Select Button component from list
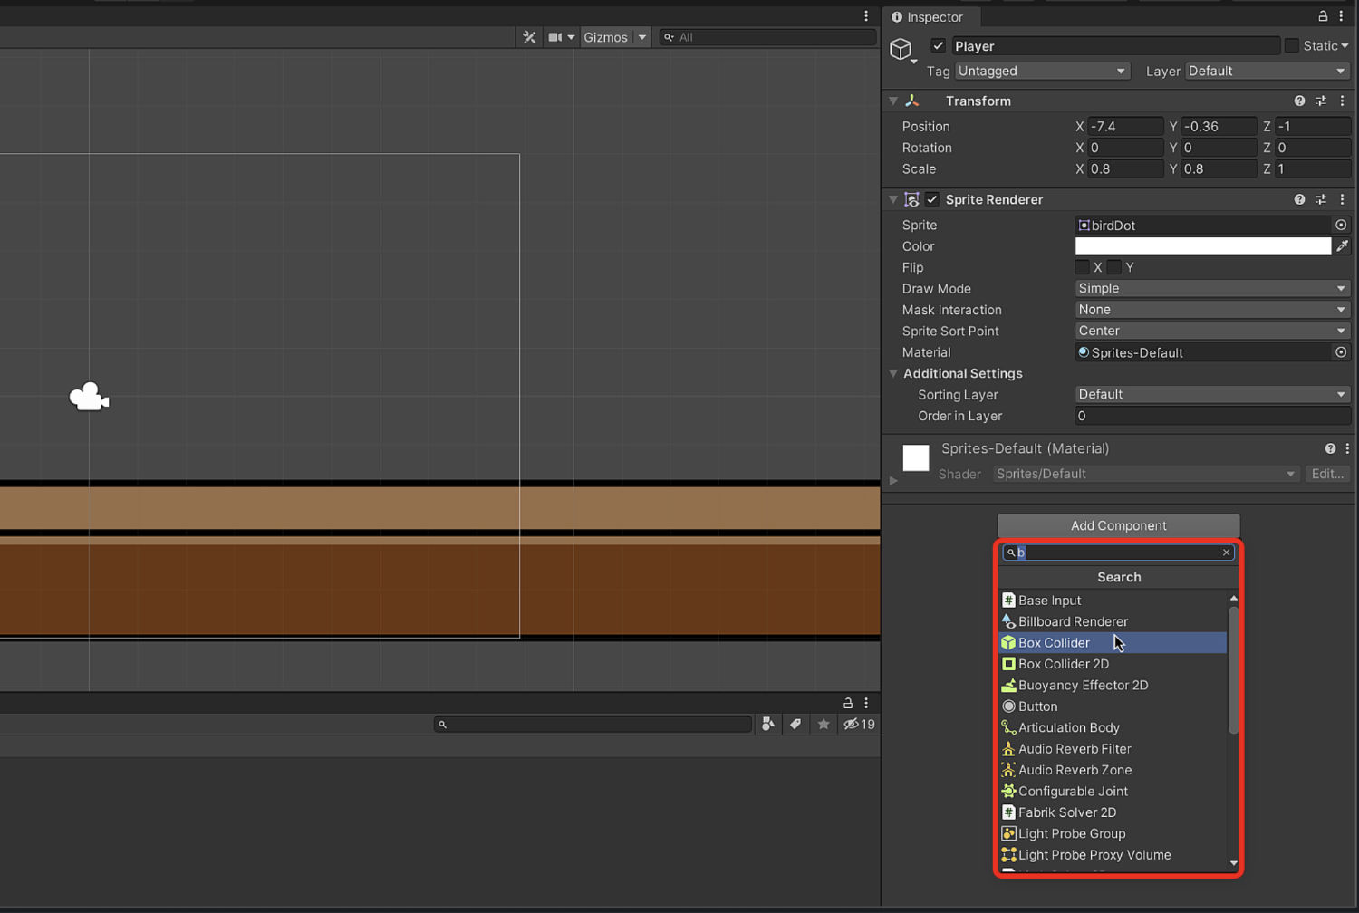 tap(1113, 707)
